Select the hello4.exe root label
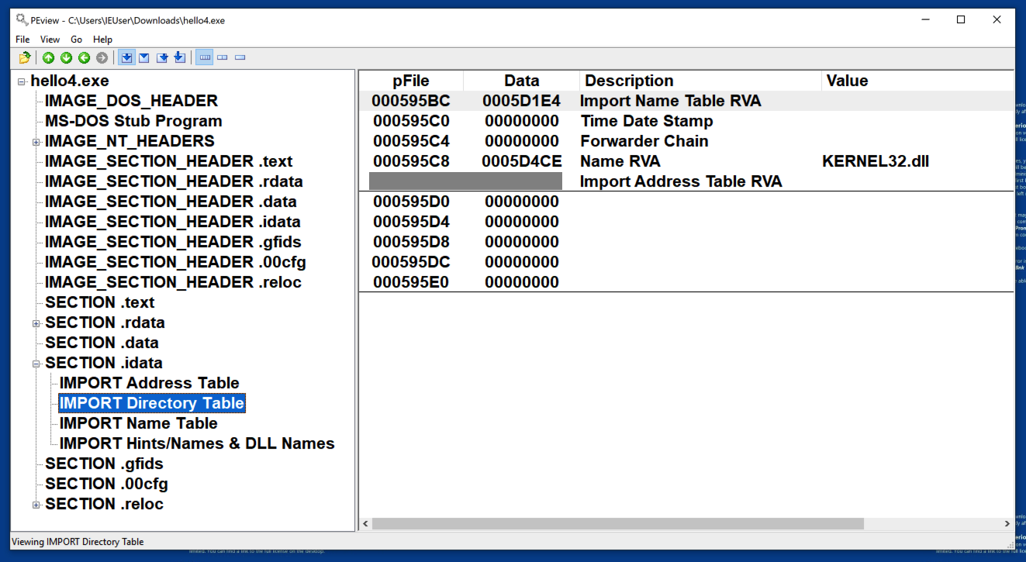Image resolution: width=1026 pixels, height=562 pixels. click(70, 81)
